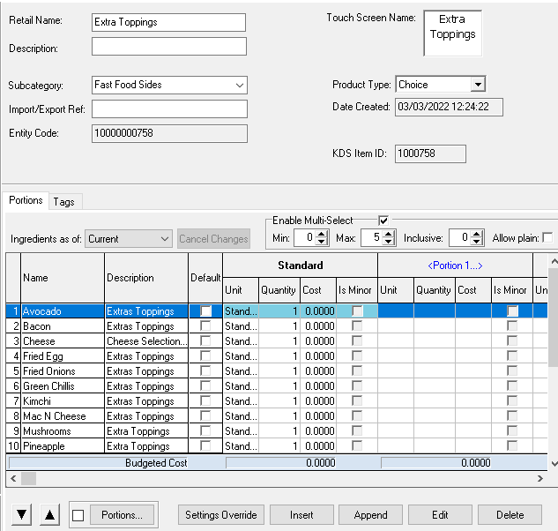Switch to the Tags tab
The image size is (558, 531).
point(63,202)
